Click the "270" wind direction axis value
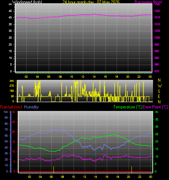This screenshot has width=169, height=180. (x=12, y=86)
